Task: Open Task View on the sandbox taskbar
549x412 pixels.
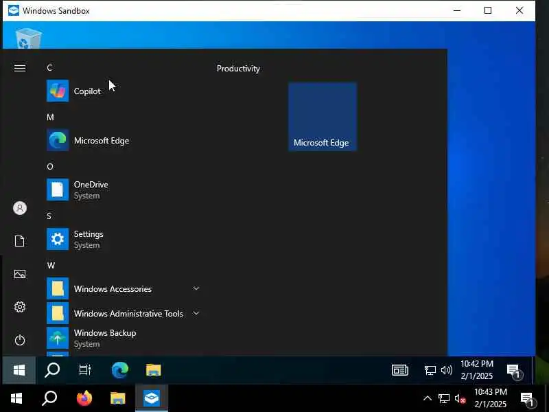Action: tap(84, 370)
